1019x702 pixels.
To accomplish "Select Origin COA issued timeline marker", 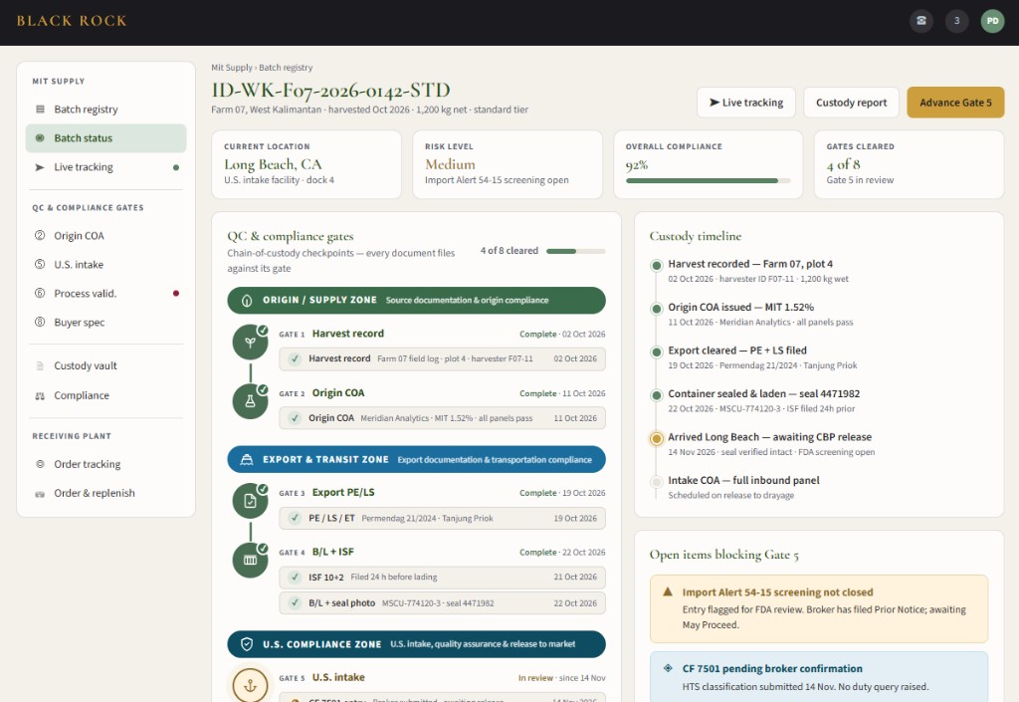I will 657,308.
